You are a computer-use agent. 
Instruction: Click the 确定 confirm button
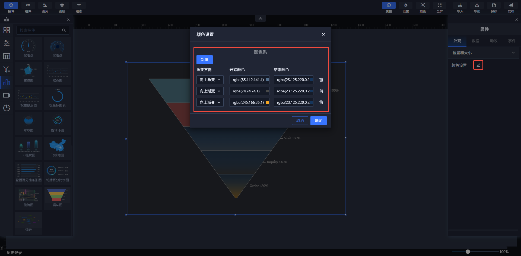319,121
